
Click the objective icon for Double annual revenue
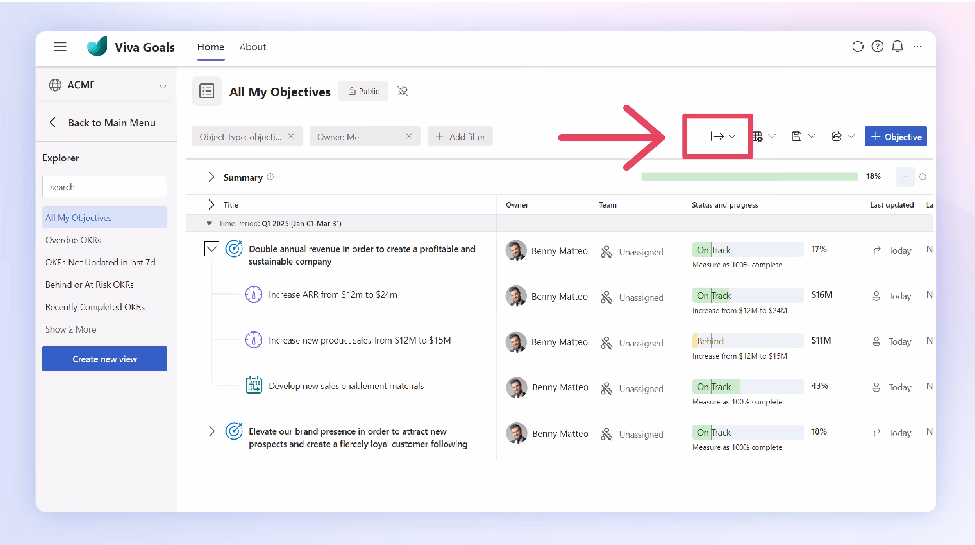point(234,248)
